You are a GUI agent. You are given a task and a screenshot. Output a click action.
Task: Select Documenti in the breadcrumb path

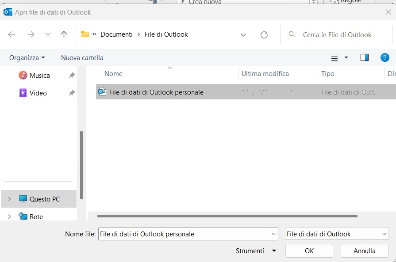(x=116, y=34)
